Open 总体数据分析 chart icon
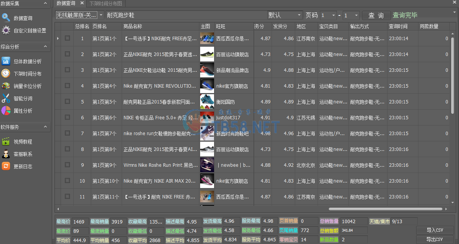Image resolution: width=459 pixels, height=244 pixels. pos(6,61)
